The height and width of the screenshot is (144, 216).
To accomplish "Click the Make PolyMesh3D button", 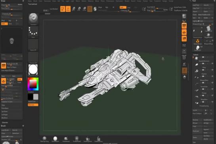I will pos(206,15).
